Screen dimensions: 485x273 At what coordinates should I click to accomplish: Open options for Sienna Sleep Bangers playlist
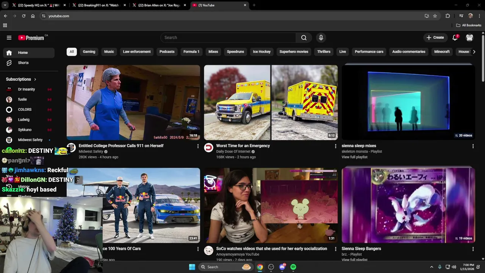tap(472, 249)
